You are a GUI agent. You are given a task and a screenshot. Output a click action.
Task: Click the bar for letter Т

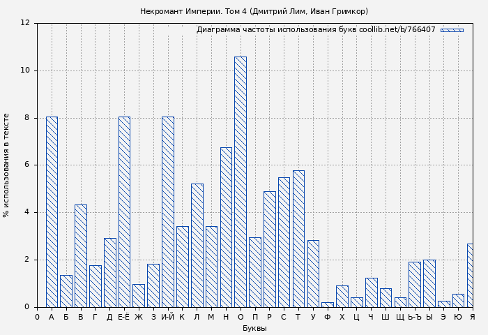298,239
